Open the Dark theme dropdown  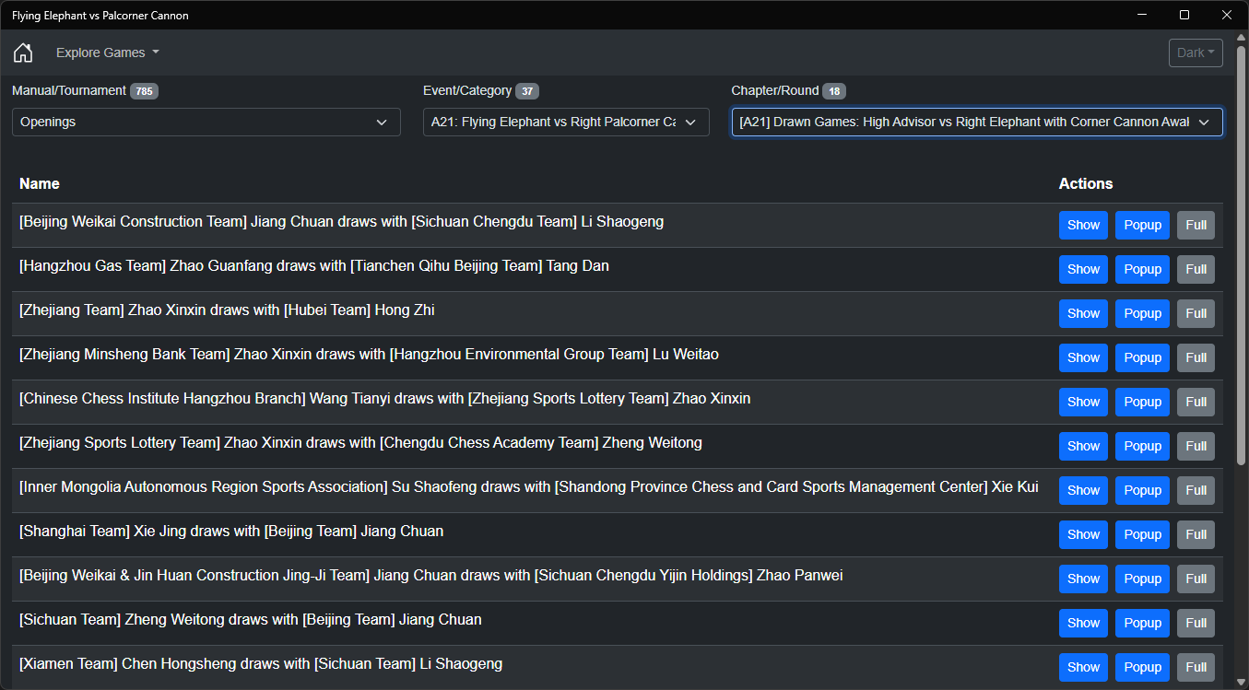point(1196,53)
